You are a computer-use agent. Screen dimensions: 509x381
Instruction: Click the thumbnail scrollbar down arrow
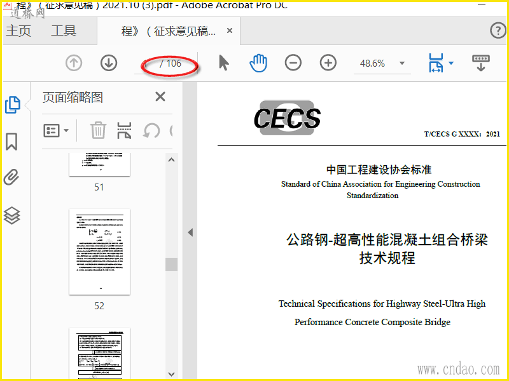click(x=172, y=374)
